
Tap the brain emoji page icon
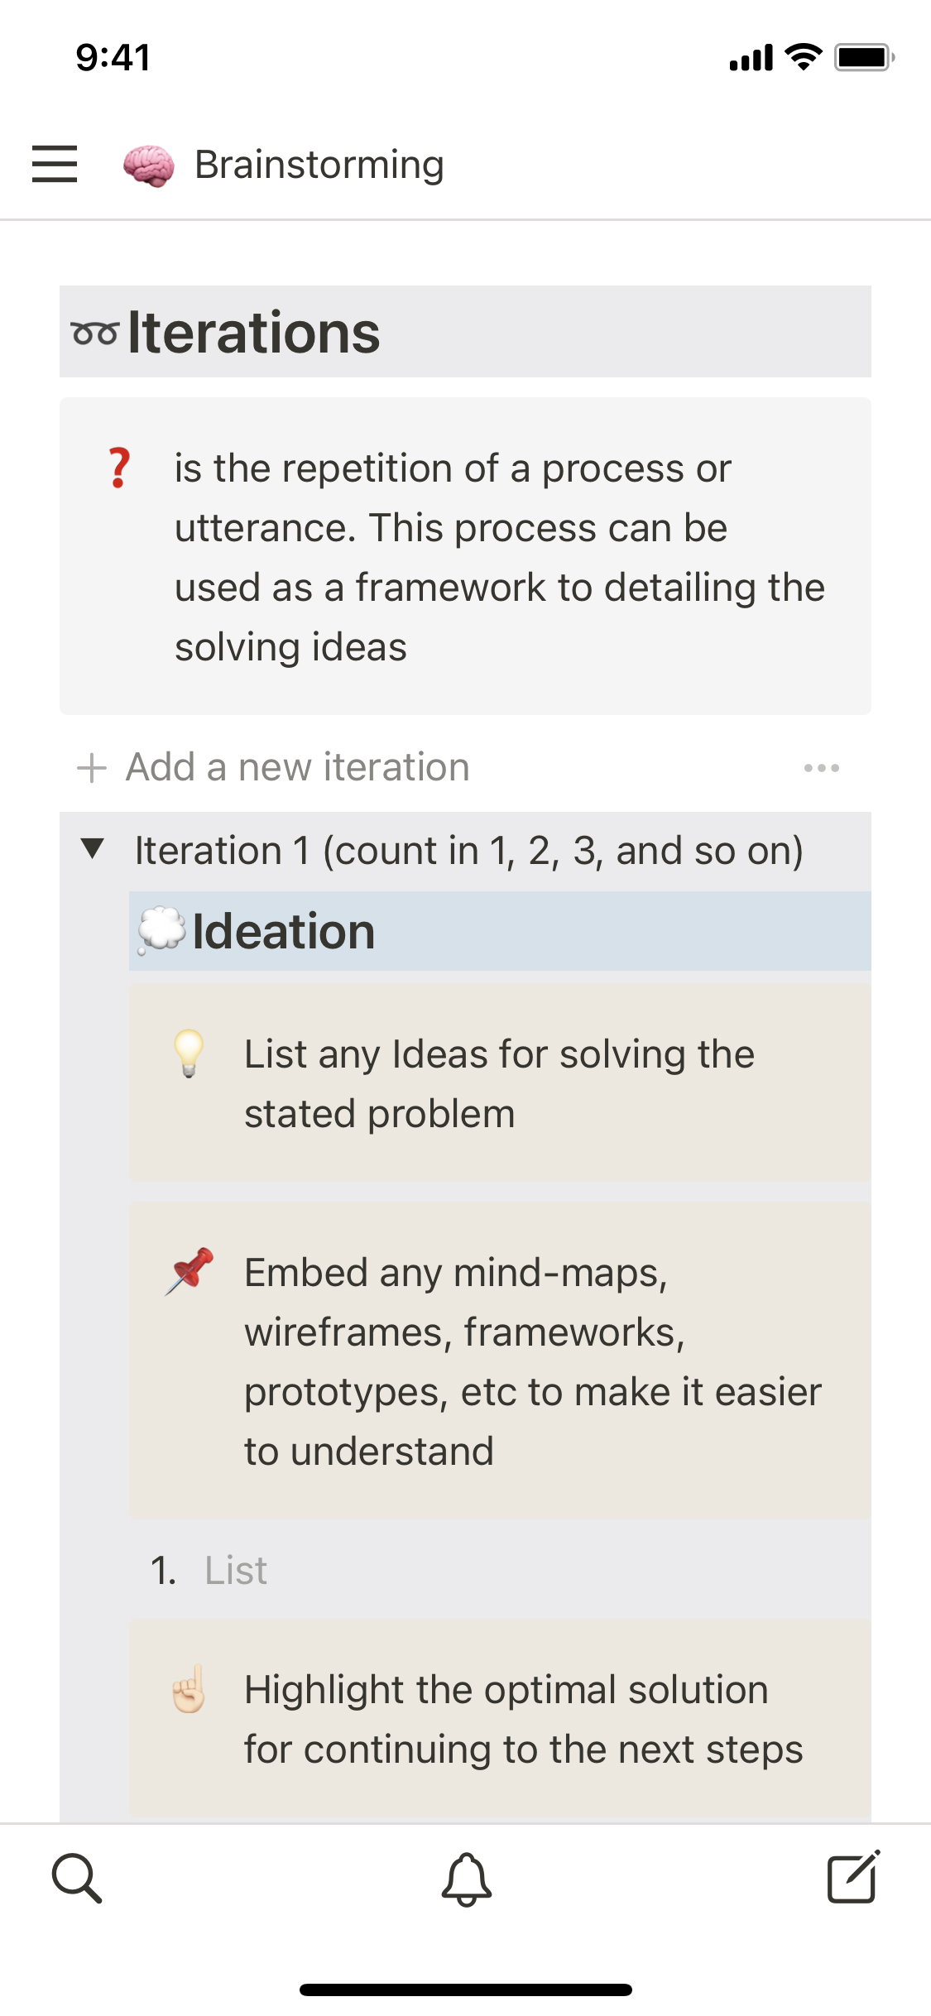(x=149, y=166)
